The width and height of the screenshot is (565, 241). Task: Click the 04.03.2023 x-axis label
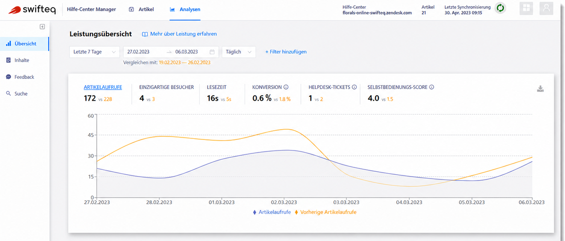pos(408,203)
